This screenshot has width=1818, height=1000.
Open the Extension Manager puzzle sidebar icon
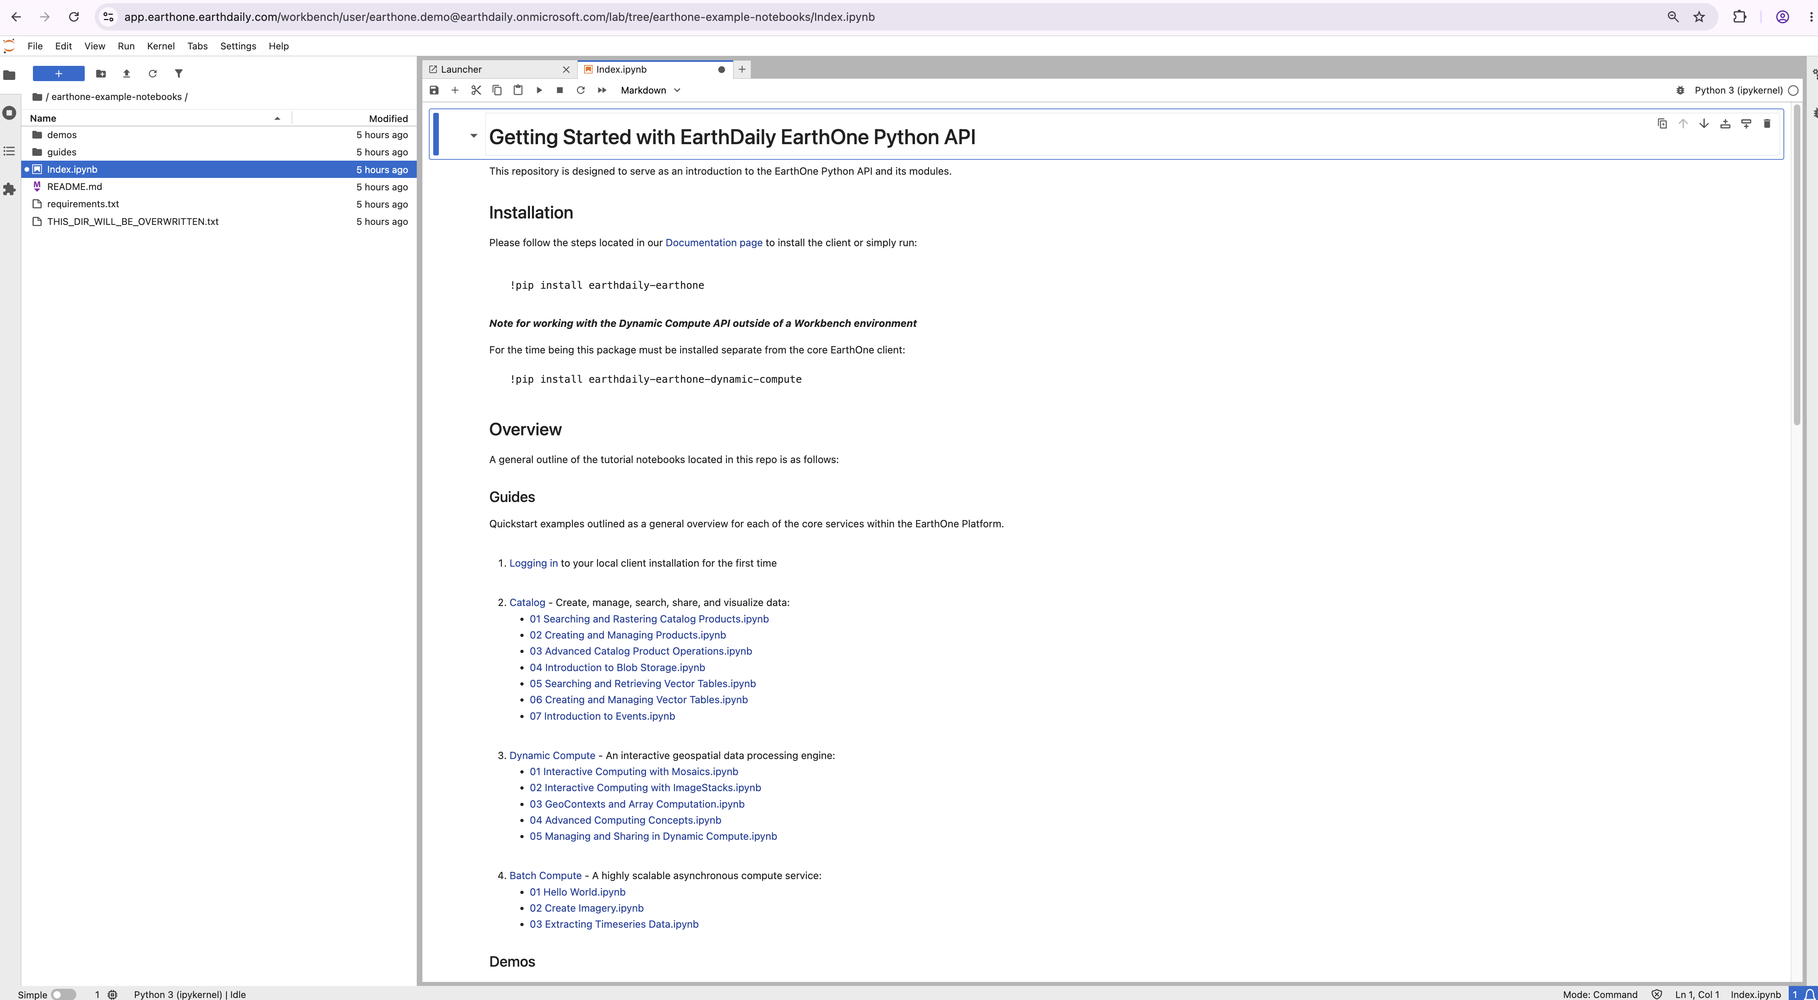pos(9,189)
